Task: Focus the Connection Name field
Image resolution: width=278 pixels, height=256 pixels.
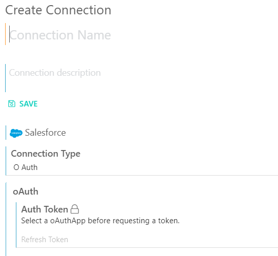Action: click(142, 35)
